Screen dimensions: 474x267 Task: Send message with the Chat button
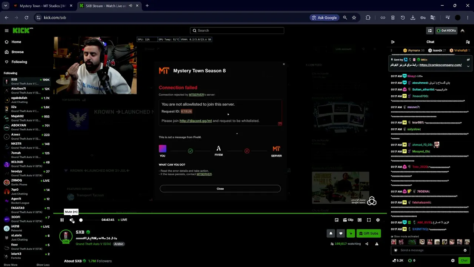[464, 261]
